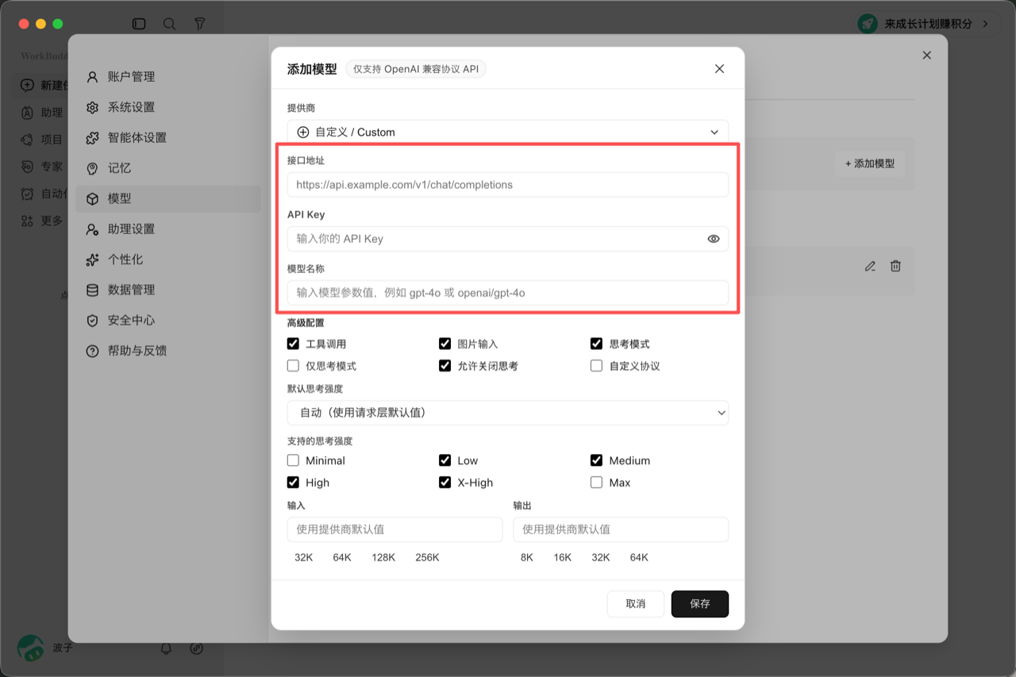Click the 保存 button
Screen dimensions: 1016x677
tap(700, 604)
